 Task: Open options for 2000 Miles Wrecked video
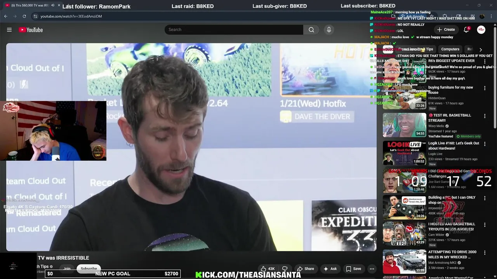click(x=485, y=253)
